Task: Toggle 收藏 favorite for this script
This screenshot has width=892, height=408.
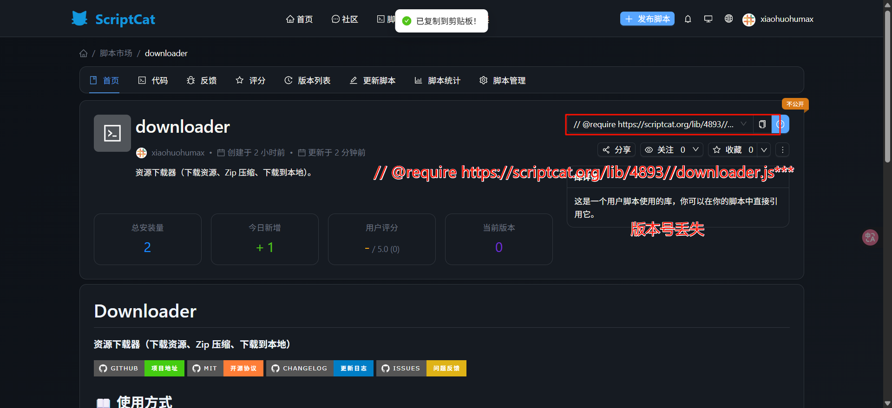Action: coord(733,150)
